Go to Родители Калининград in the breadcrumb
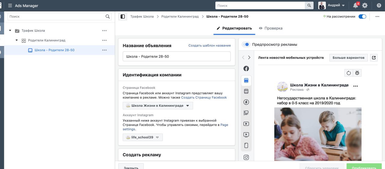Viewport: 385px width, 169px height. [180, 17]
